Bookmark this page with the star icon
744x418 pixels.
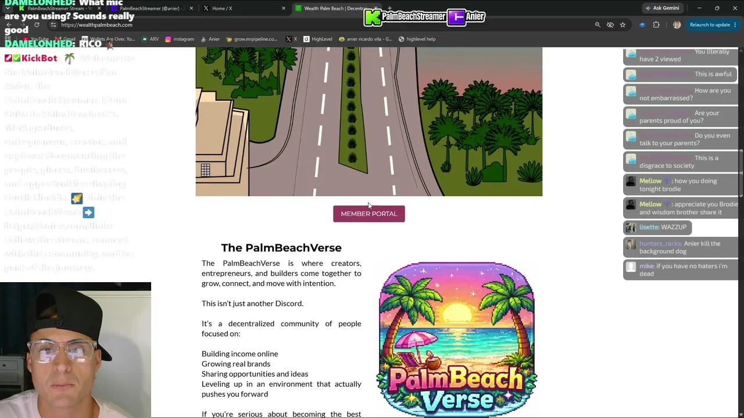(623, 25)
